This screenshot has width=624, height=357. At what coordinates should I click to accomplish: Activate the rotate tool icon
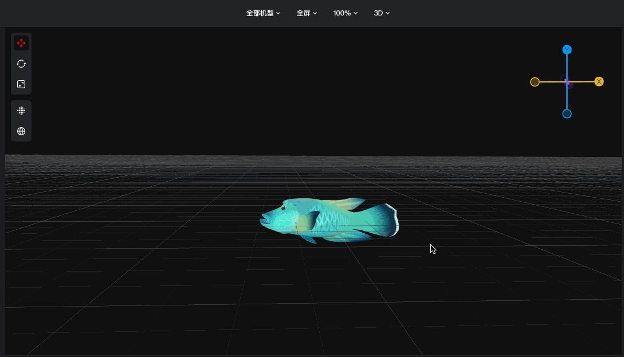[x=21, y=64]
